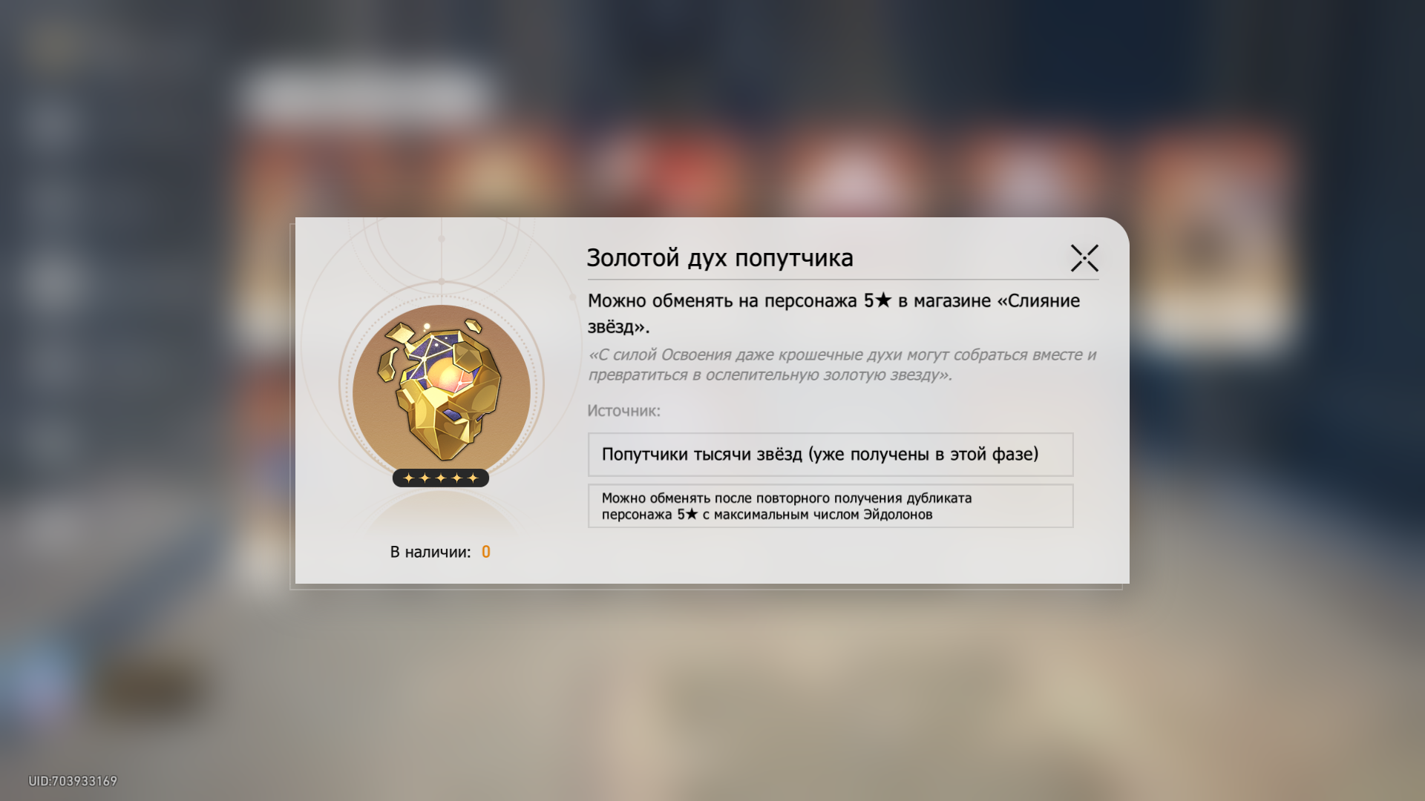This screenshot has width=1425, height=801.
Task: Click the italic flavor quote text
Action: (842, 365)
